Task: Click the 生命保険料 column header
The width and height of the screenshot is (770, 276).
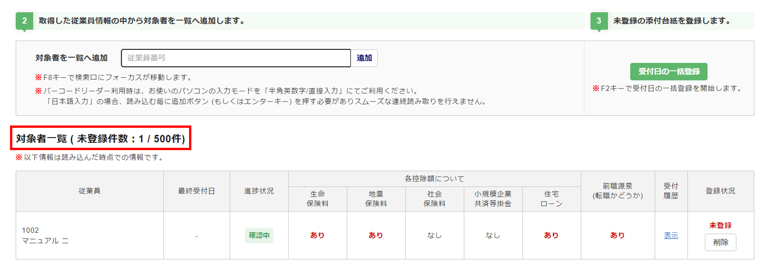Action: [x=318, y=199]
